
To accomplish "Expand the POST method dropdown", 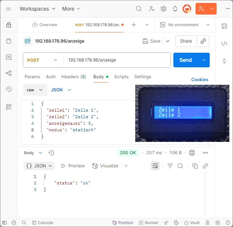I will pyautogui.click(x=42, y=60).
